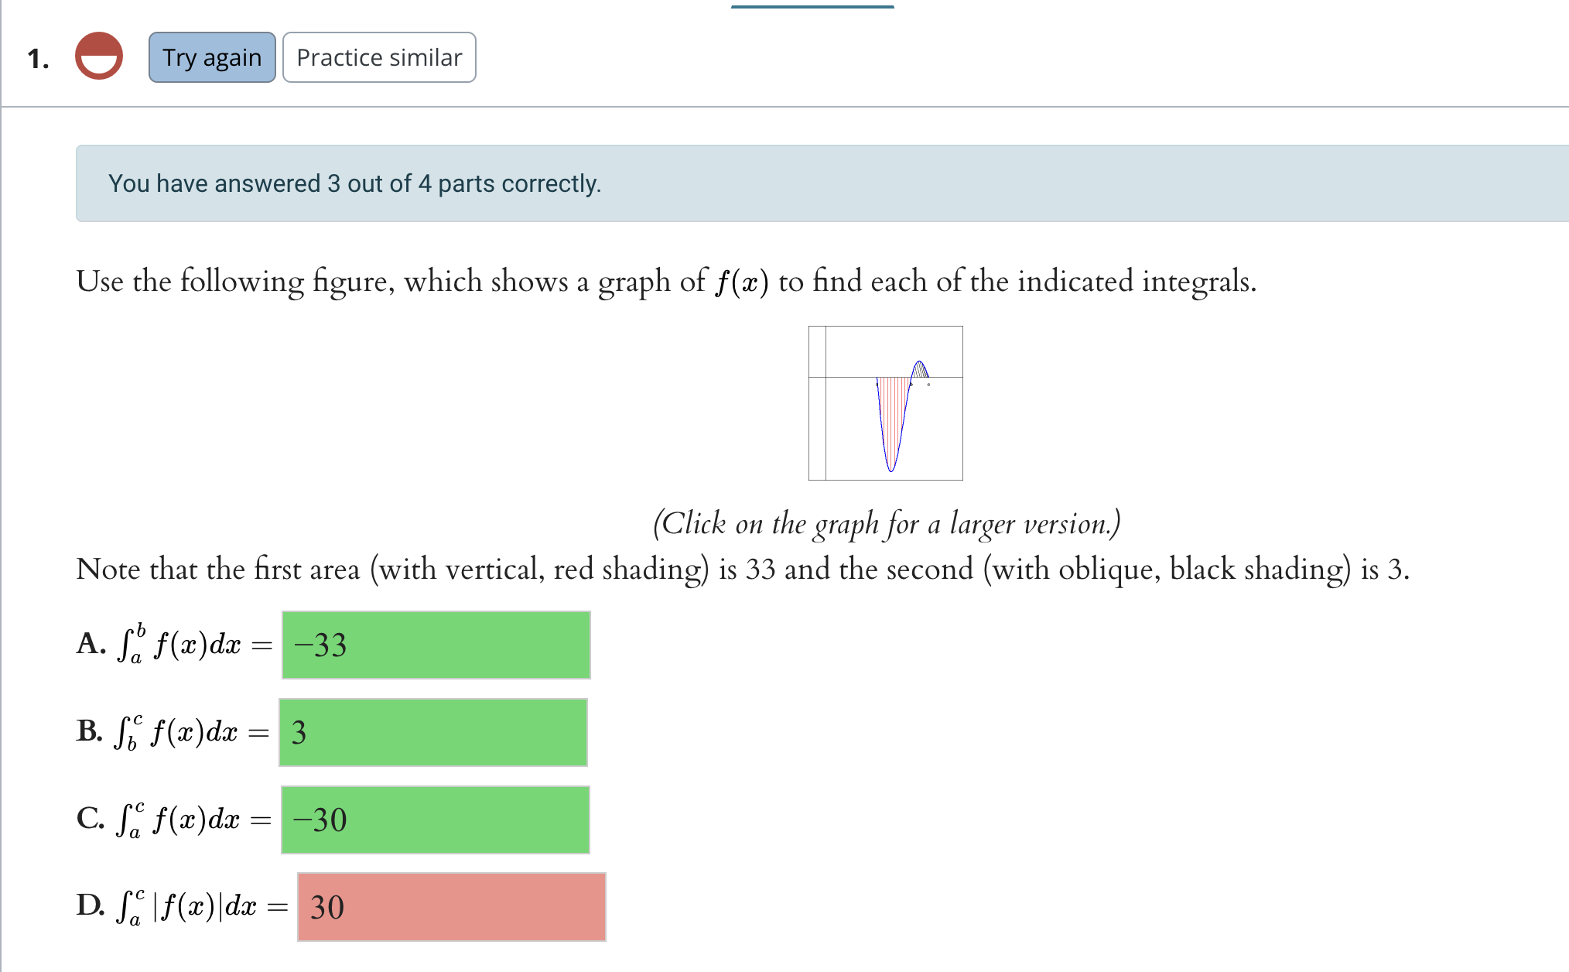Click the incorrect answer box for part D
This screenshot has width=1569, height=972.
[x=451, y=907]
